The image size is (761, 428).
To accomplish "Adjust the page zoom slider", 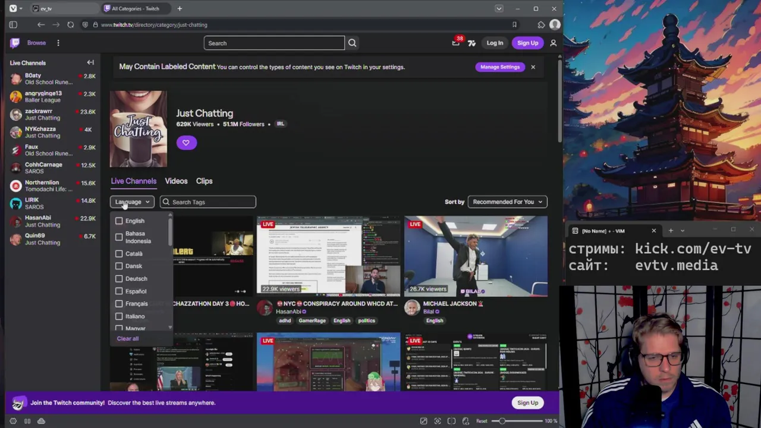I will tap(517, 421).
